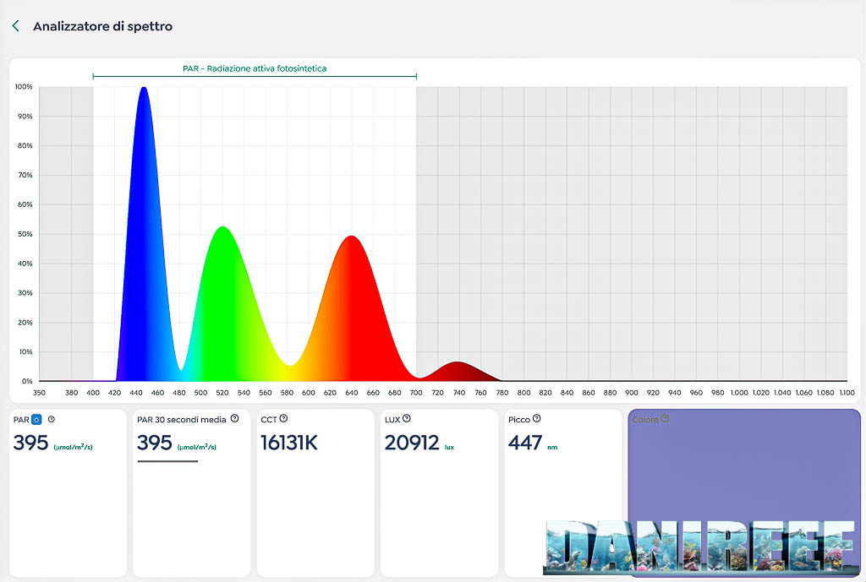Go back using the top-left arrow

(15, 26)
